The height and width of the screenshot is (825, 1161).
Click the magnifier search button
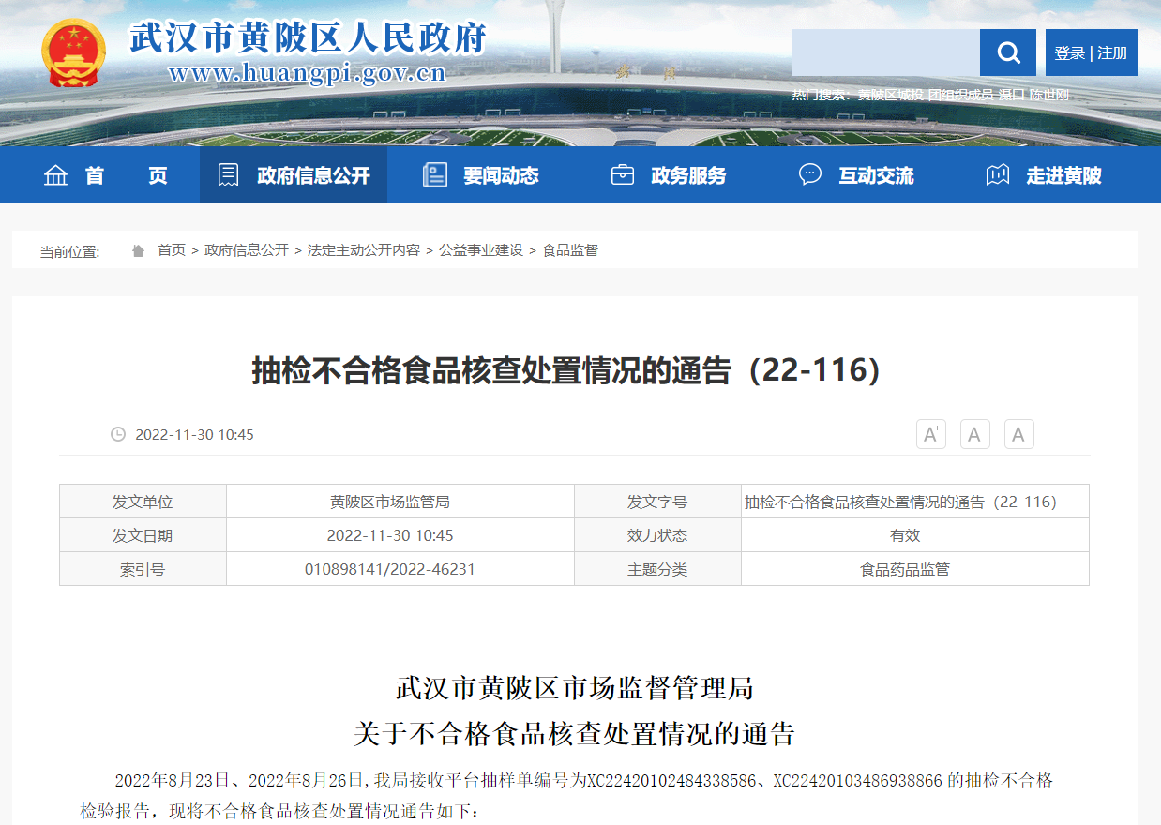pyautogui.click(x=1008, y=52)
